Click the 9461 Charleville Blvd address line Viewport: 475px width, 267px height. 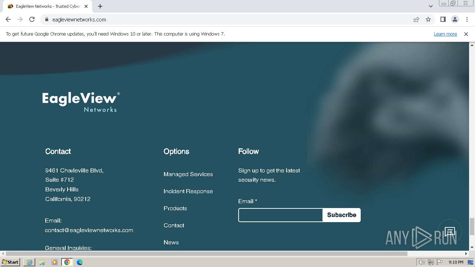[74, 171]
